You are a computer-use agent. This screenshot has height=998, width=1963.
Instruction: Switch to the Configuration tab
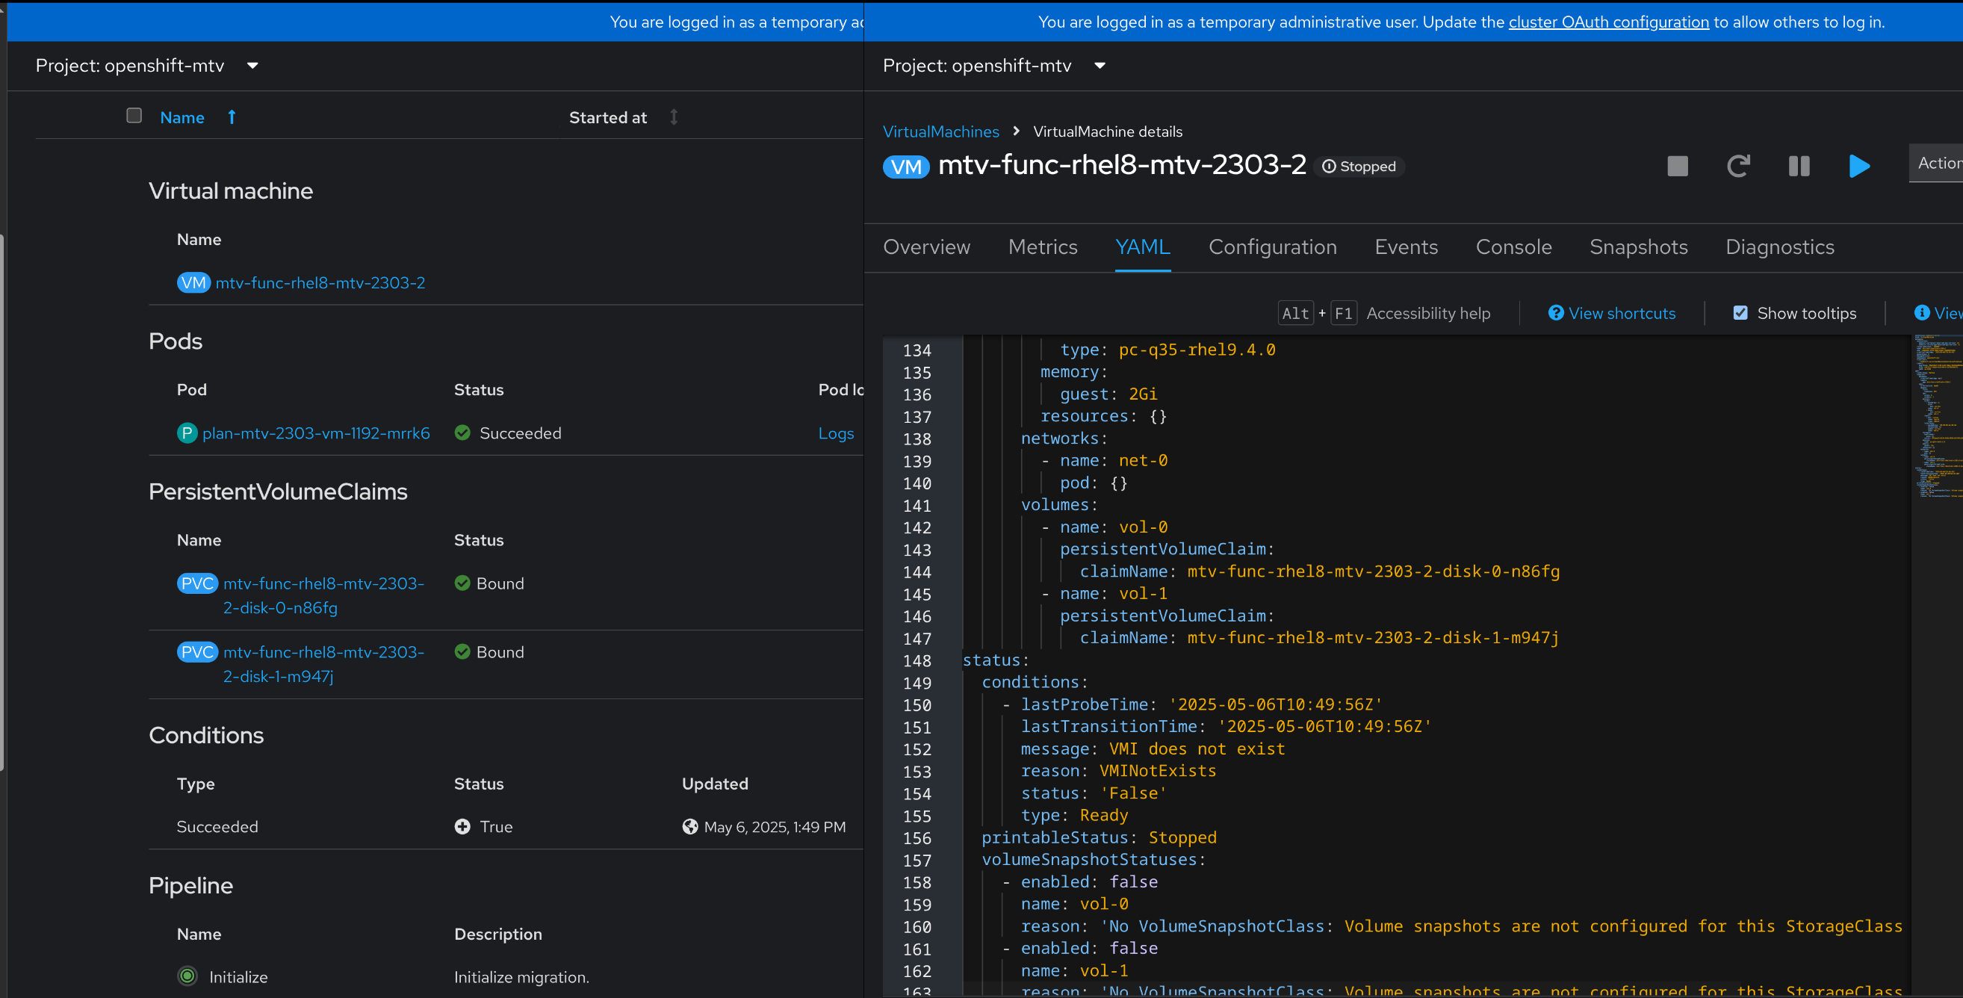click(1272, 247)
